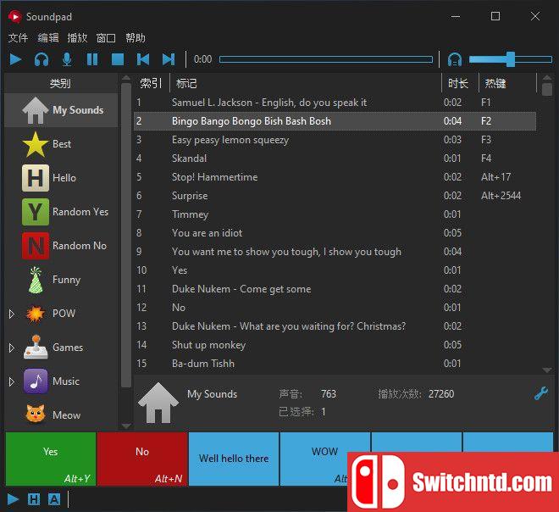Image resolution: width=559 pixels, height=512 pixels.
Task: Select You are an idiot row
Action: tap(335, 233)
